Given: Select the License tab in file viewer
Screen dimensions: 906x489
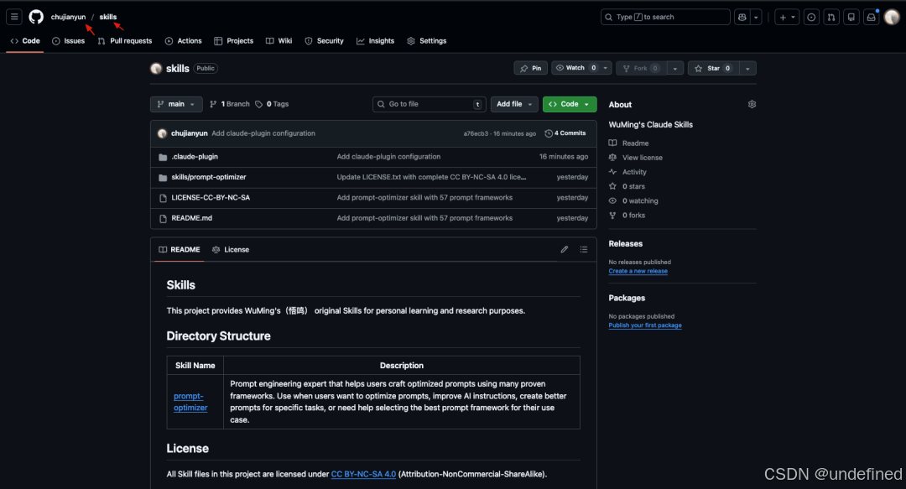Looking at the screenshot, I should coord(231,250).
